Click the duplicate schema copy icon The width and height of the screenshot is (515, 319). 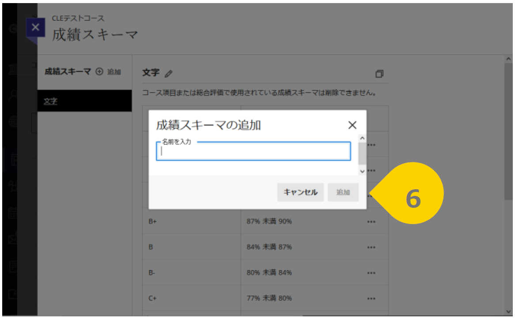click(379, 74)
